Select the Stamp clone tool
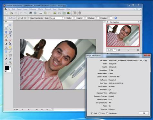Screen dimensions: 153x120 coord(6,40)
